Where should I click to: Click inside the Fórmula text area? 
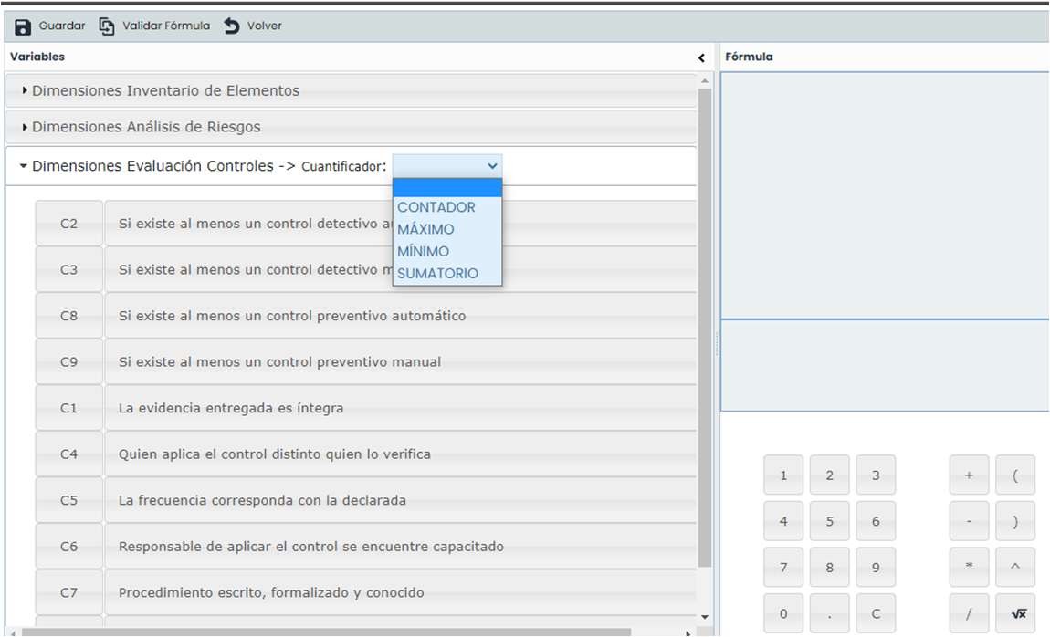tap(884, 193)
